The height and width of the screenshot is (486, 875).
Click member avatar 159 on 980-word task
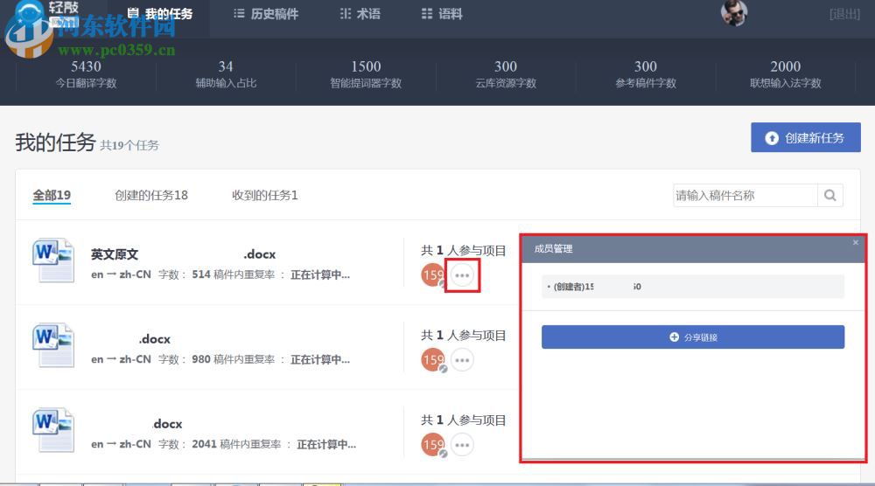tap(433, 360)
